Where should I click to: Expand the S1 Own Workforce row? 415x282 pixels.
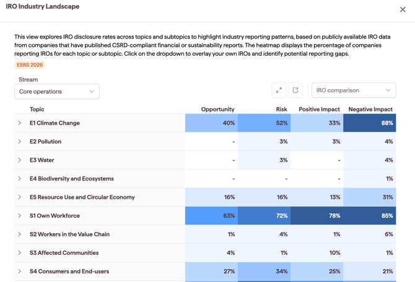tap(20, 216)
